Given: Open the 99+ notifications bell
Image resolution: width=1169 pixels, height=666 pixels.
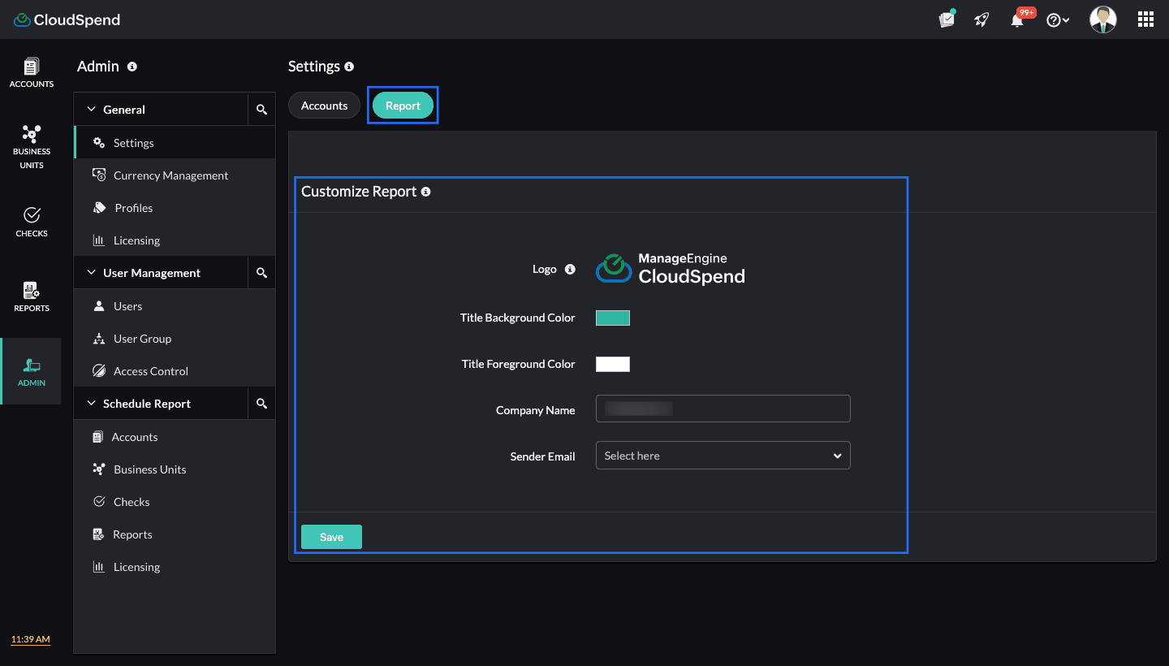Looking at the screenshot, I should tap(1017, 19).
